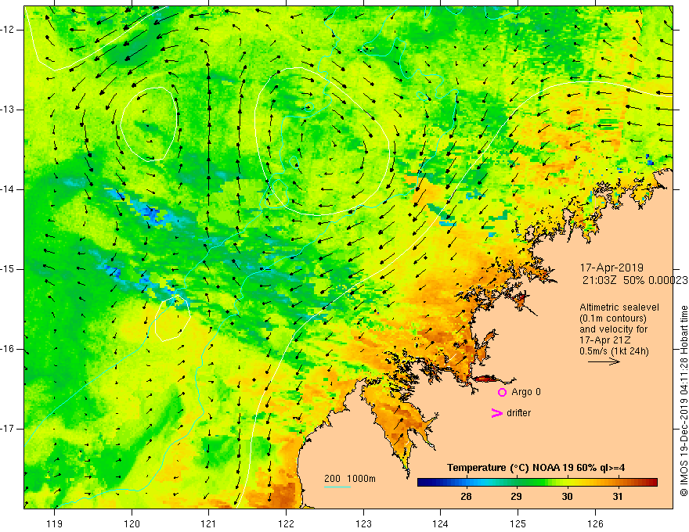Click the color bar value 31
The width and height of the screenshot is (689, 532).
[x=618, y=497]
